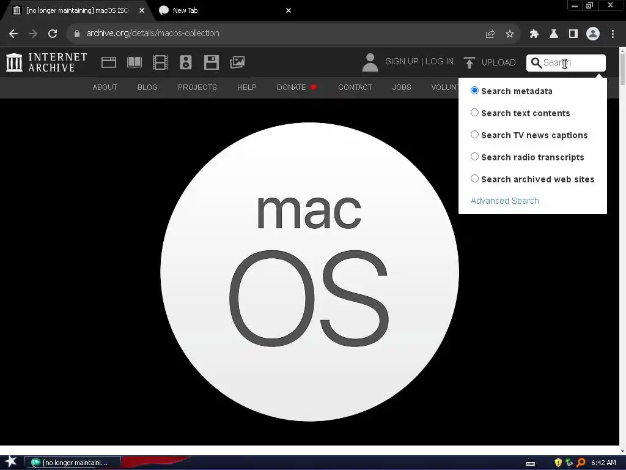Open the Audio speaker icon

(x=186, y=62)
